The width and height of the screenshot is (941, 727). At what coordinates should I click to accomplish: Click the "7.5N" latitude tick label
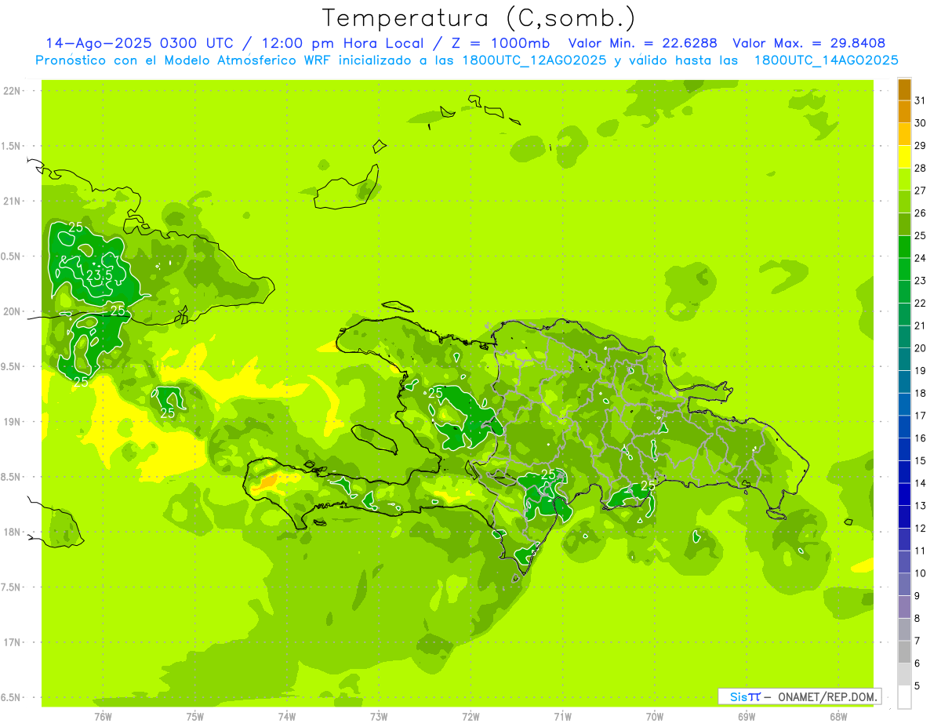tap(12, 587)
